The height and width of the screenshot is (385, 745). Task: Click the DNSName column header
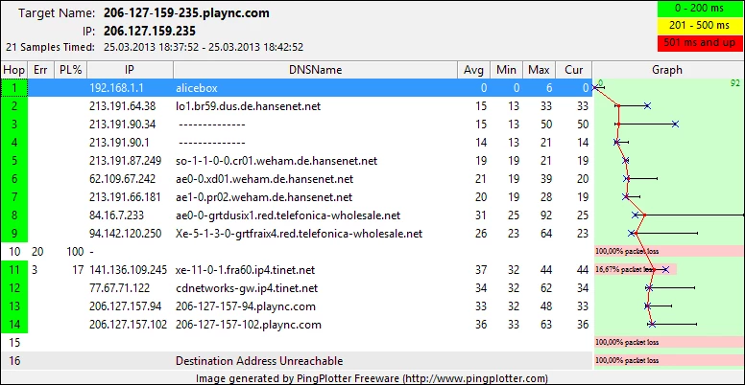click(315, 70)
